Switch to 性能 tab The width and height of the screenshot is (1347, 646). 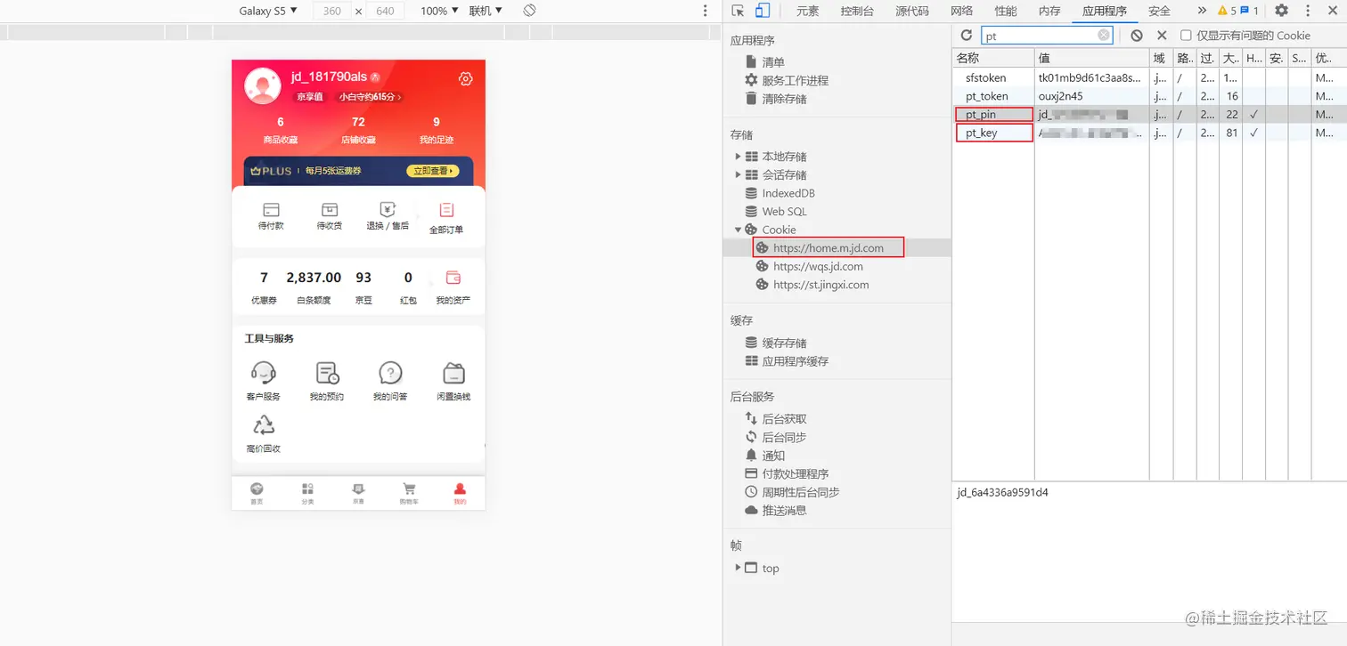(1006, 11)
